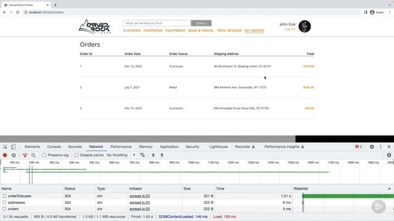Click the spread.js:25 initiator for addresses
394x221 pixels.
[140, 203]
